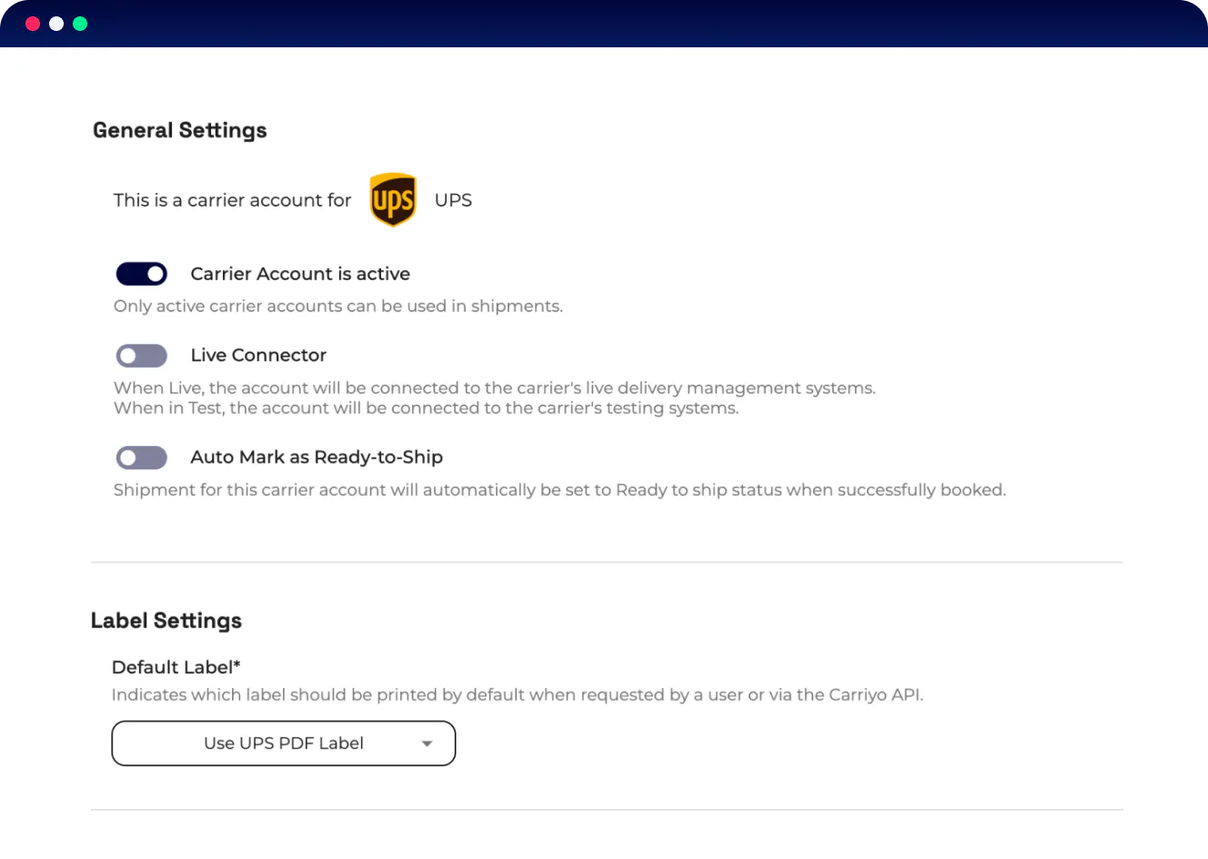Disable the Carrier Account is active switch
This screenshot has height=859, width=1208.
pyautogui.click(x=142, y=274)
